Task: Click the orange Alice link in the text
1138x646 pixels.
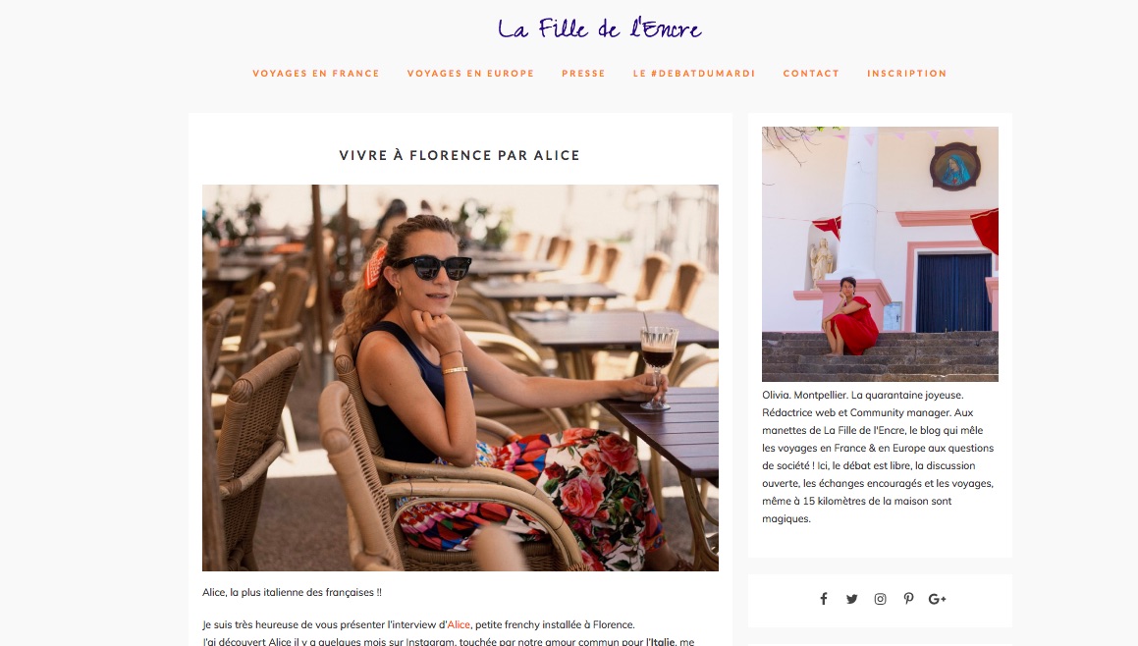Action: click(459, 624)
